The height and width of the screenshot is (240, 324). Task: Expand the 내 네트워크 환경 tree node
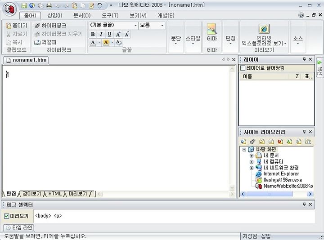point(251,168)
